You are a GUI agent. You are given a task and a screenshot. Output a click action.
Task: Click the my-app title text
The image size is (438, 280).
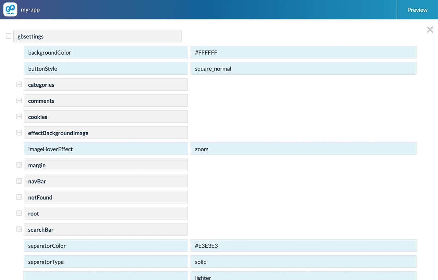(x=30, y=10)
